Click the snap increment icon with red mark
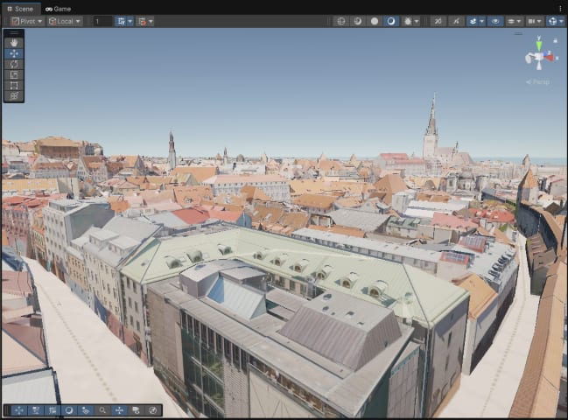Viewport: 568px width, 420px height. tap(142, 21)
